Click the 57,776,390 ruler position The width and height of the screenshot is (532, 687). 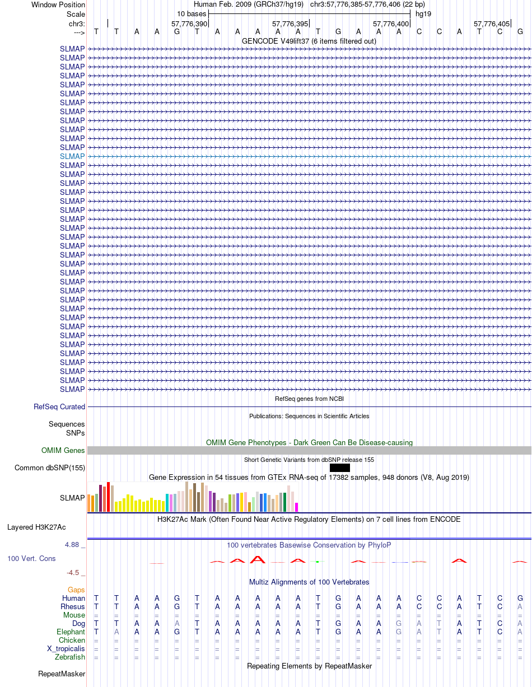(x=189, y=24)
